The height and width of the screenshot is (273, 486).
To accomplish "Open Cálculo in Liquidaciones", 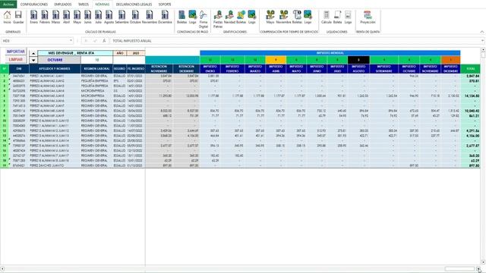I will click(327, 17).
